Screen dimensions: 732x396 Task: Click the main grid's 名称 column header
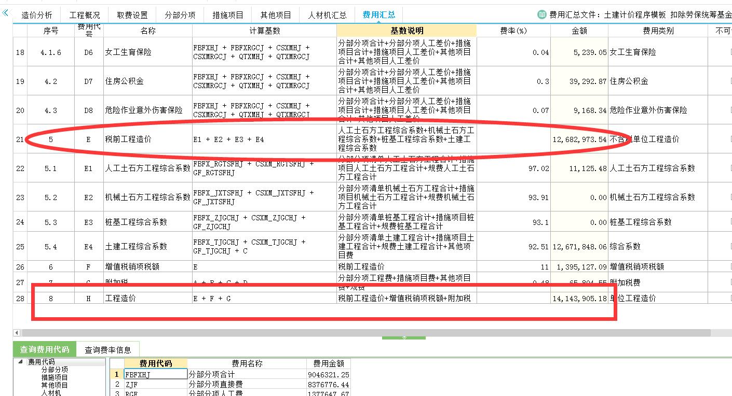(148, 31)
